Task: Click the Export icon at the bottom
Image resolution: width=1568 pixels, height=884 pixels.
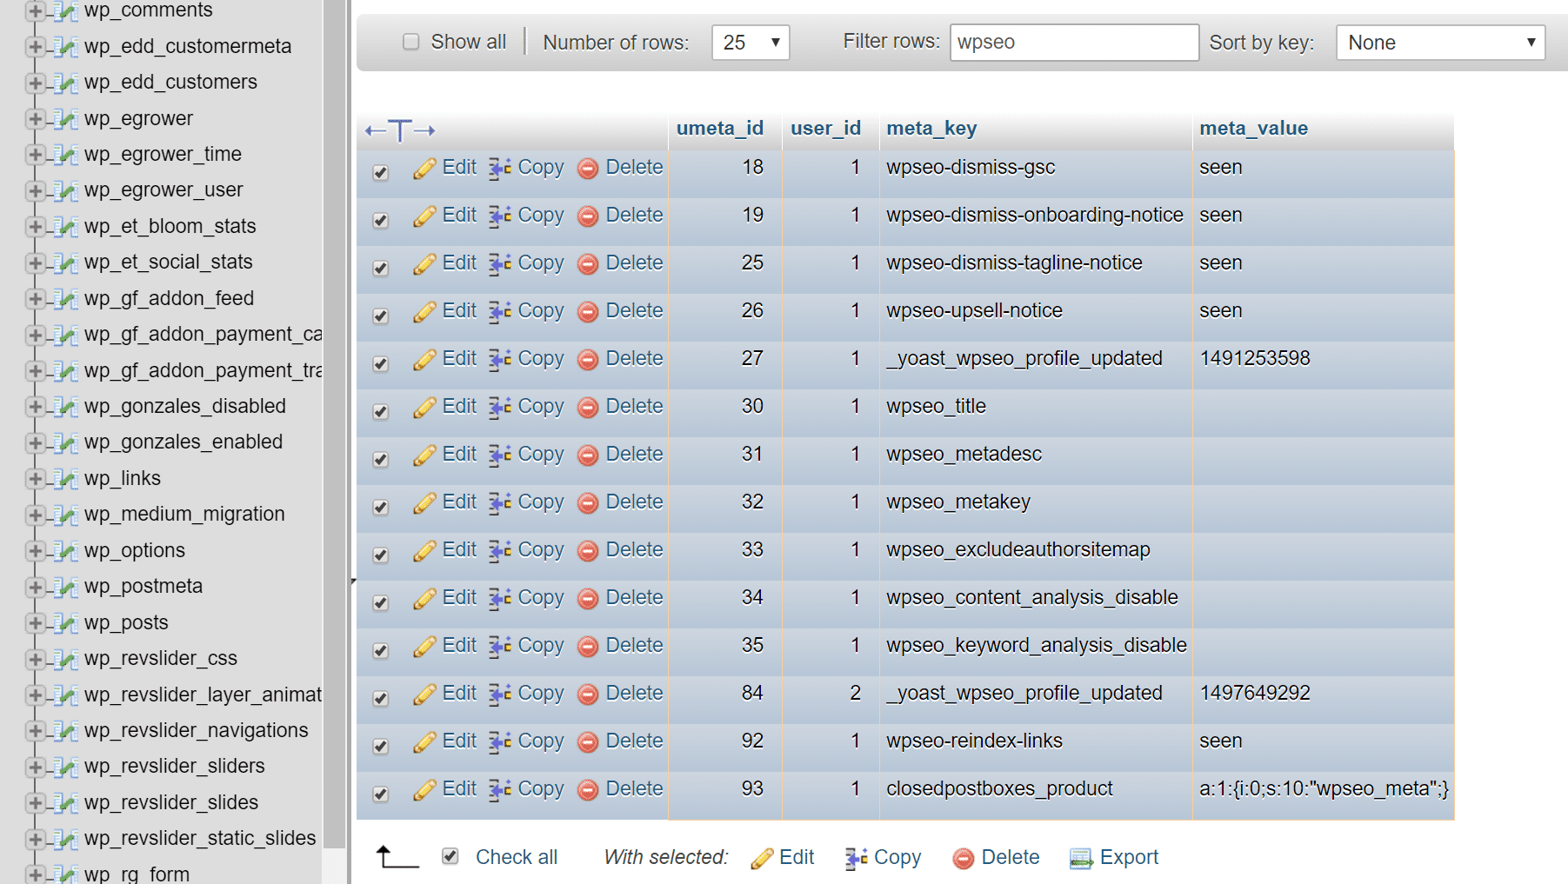Action: tap(1081, 858)
